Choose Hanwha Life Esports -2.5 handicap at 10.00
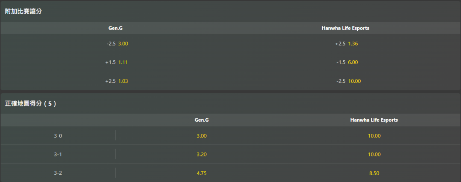Image resolution: width=461 pixels, height=182 pixels. 346,81
